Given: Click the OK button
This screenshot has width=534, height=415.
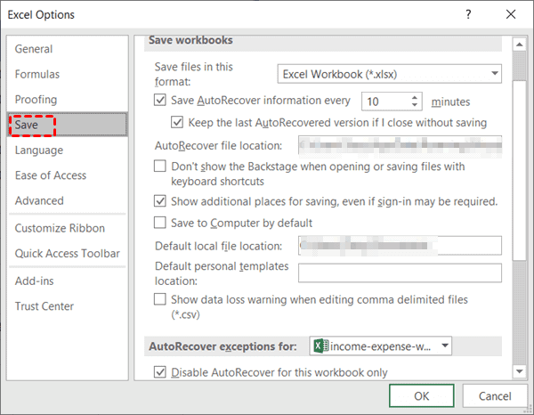Looking at the screenshot, I should 422,395.
